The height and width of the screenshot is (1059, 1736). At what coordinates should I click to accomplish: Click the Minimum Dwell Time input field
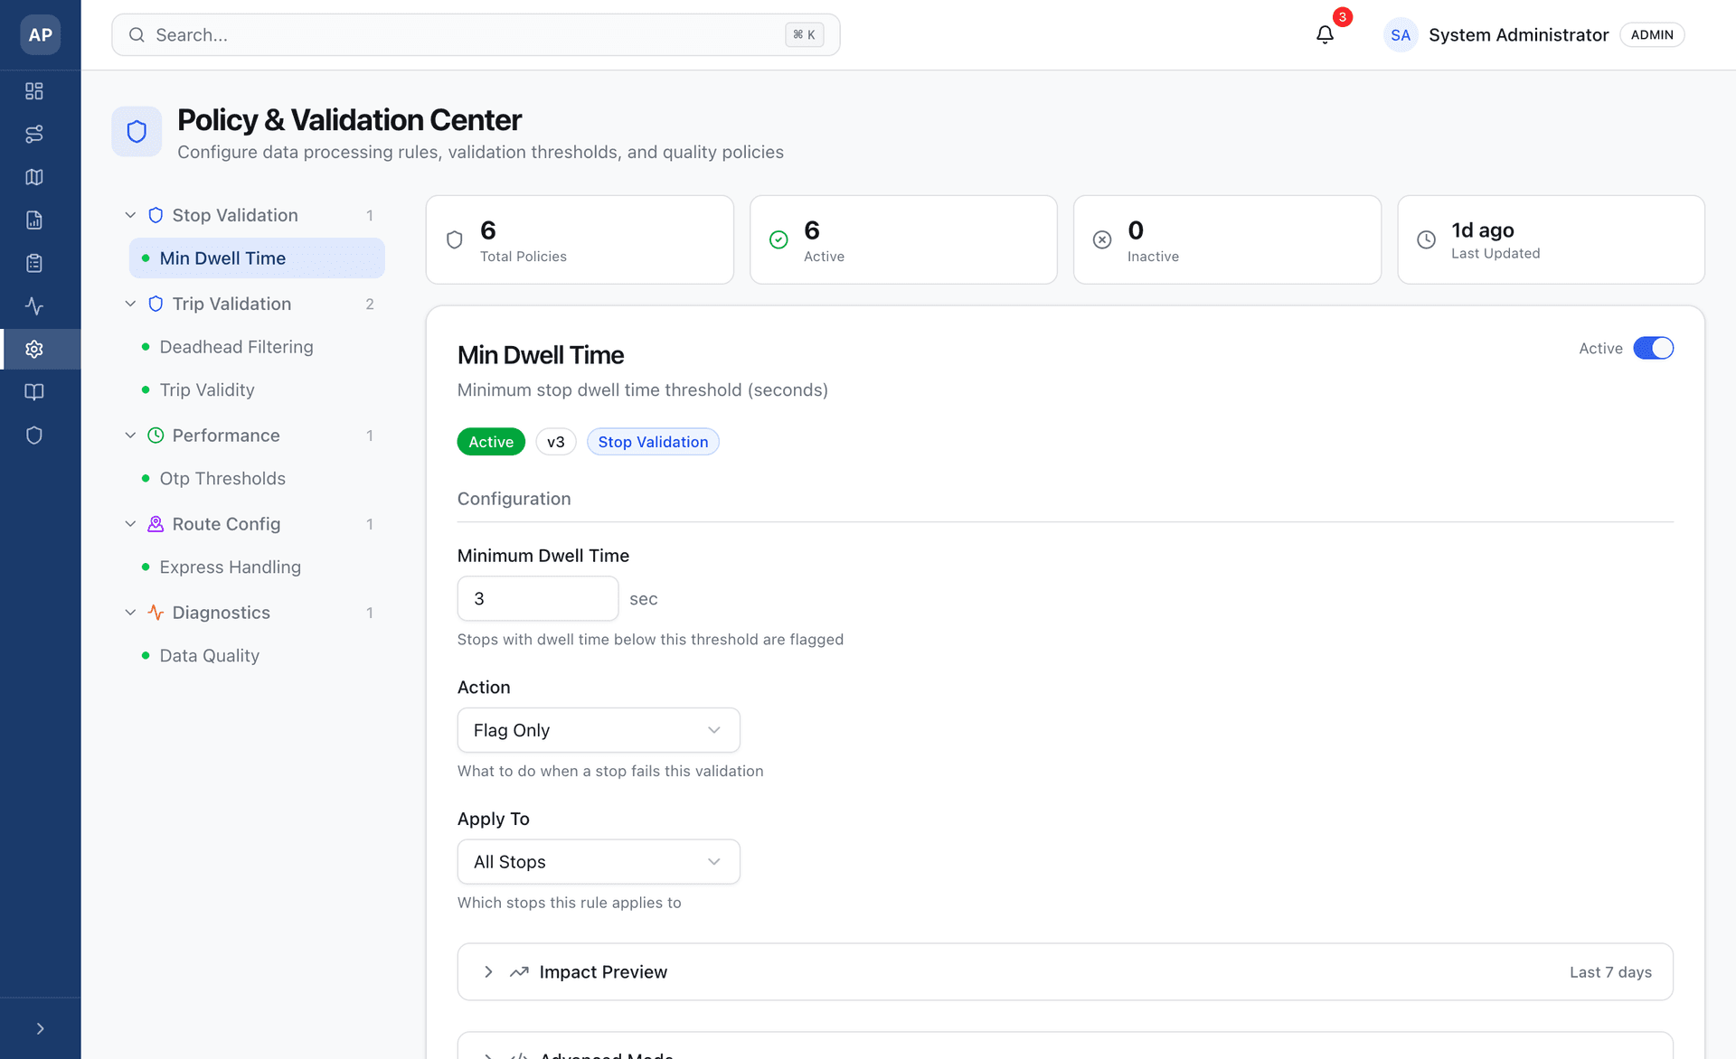(x=538, y=598)
